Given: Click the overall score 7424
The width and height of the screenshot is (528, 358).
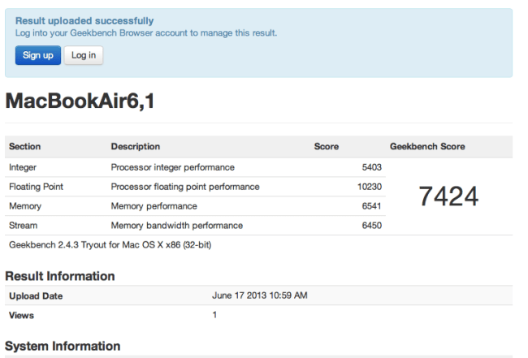Looking at the screenshot, I should pos(448,196).
